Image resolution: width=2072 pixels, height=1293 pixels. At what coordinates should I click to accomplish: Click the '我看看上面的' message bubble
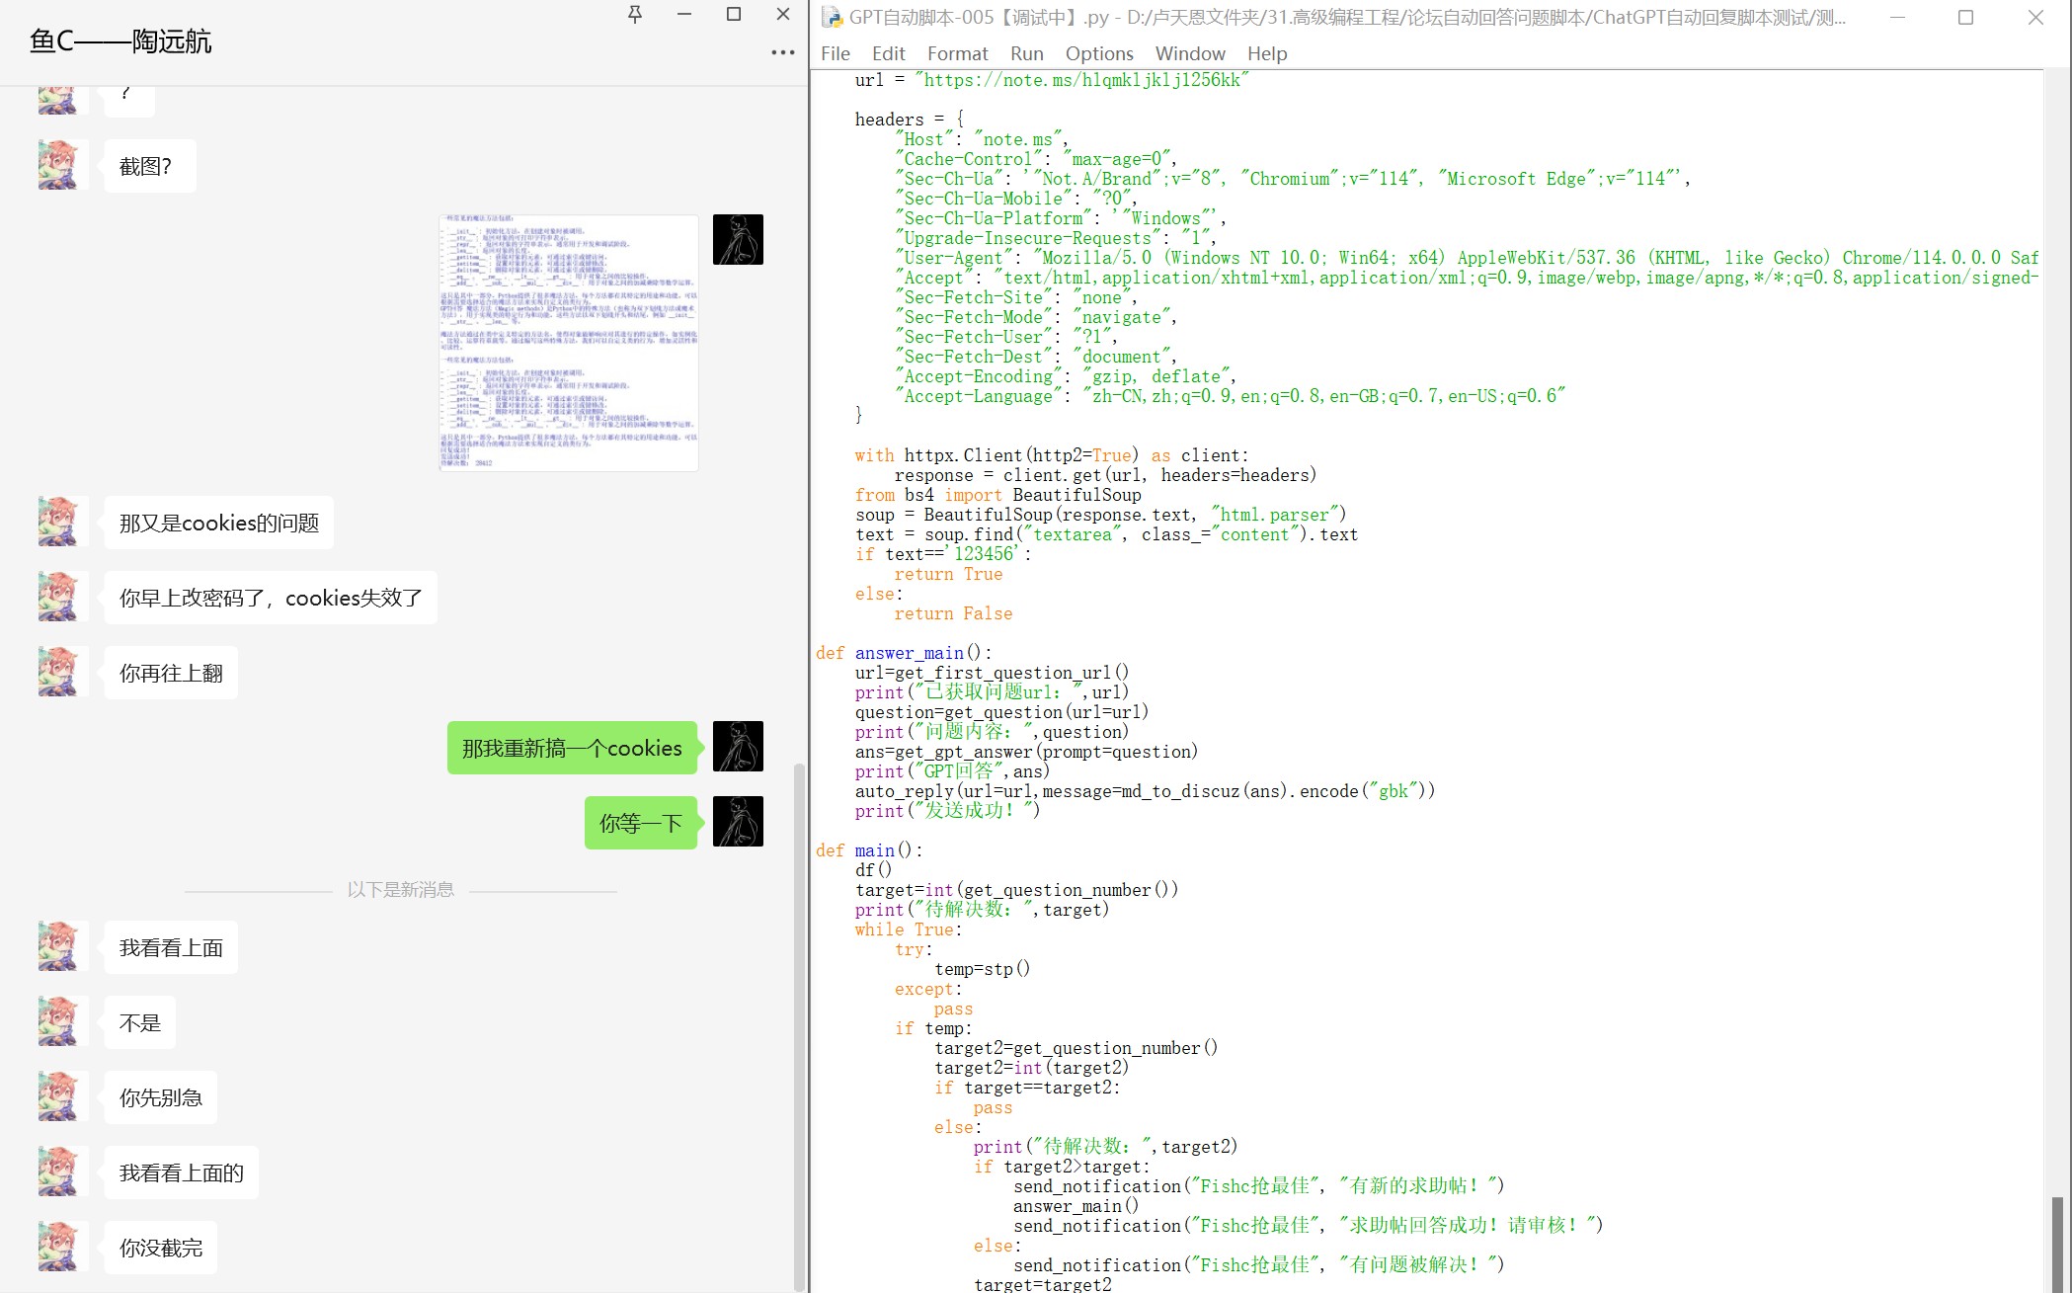click(181, 1172)
